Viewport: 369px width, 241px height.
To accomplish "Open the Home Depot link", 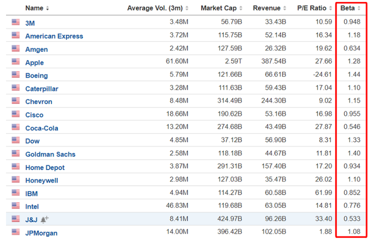I will click(45, 167).
